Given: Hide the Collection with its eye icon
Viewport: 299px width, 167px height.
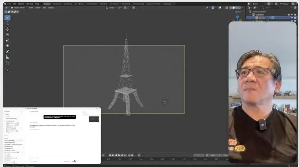Looking at the screenshot, I should pyautogui.click(x=292, y=15).
